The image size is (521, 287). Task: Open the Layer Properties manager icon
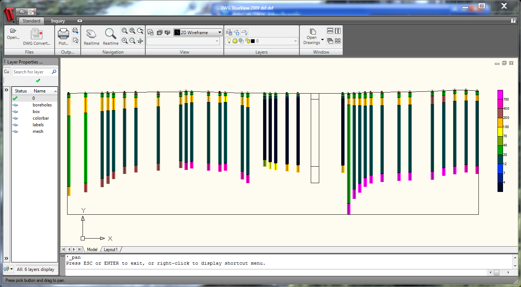click(229, 32)
